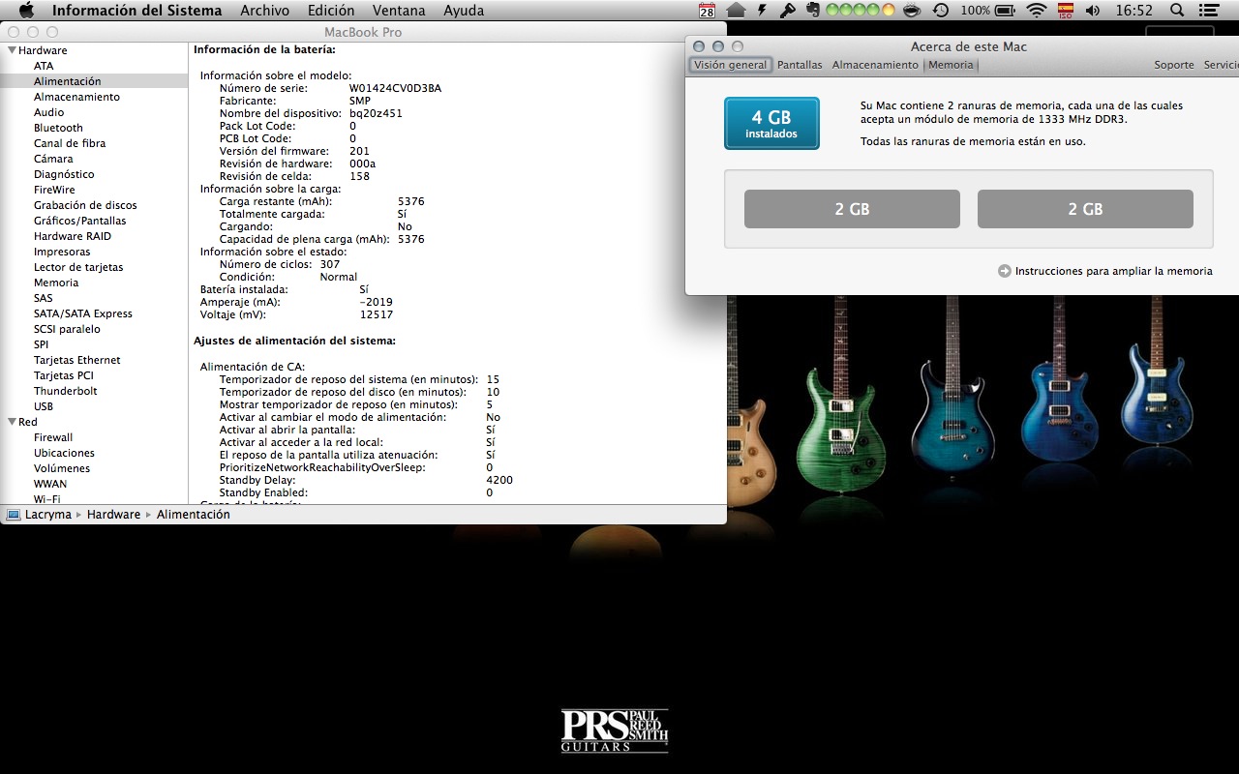Screen dimensions: 1239x774
Task: Open the Soporte link
Action: pos(1174,65)
